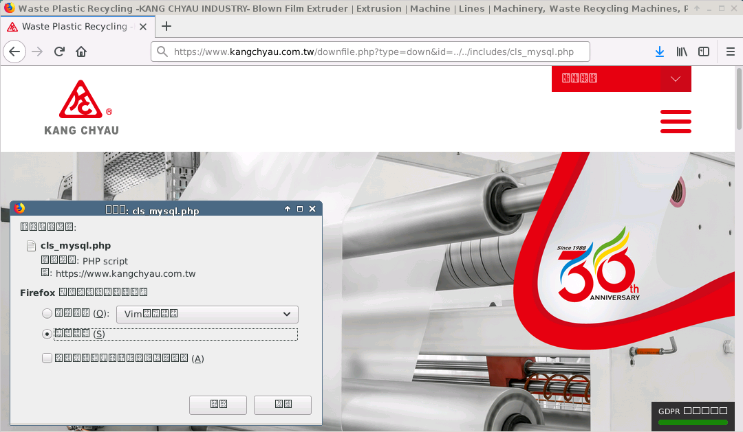Screen dimensions: 743x432
Task: Click the Firefox icon in dialog title
Action: pos(19,208)
